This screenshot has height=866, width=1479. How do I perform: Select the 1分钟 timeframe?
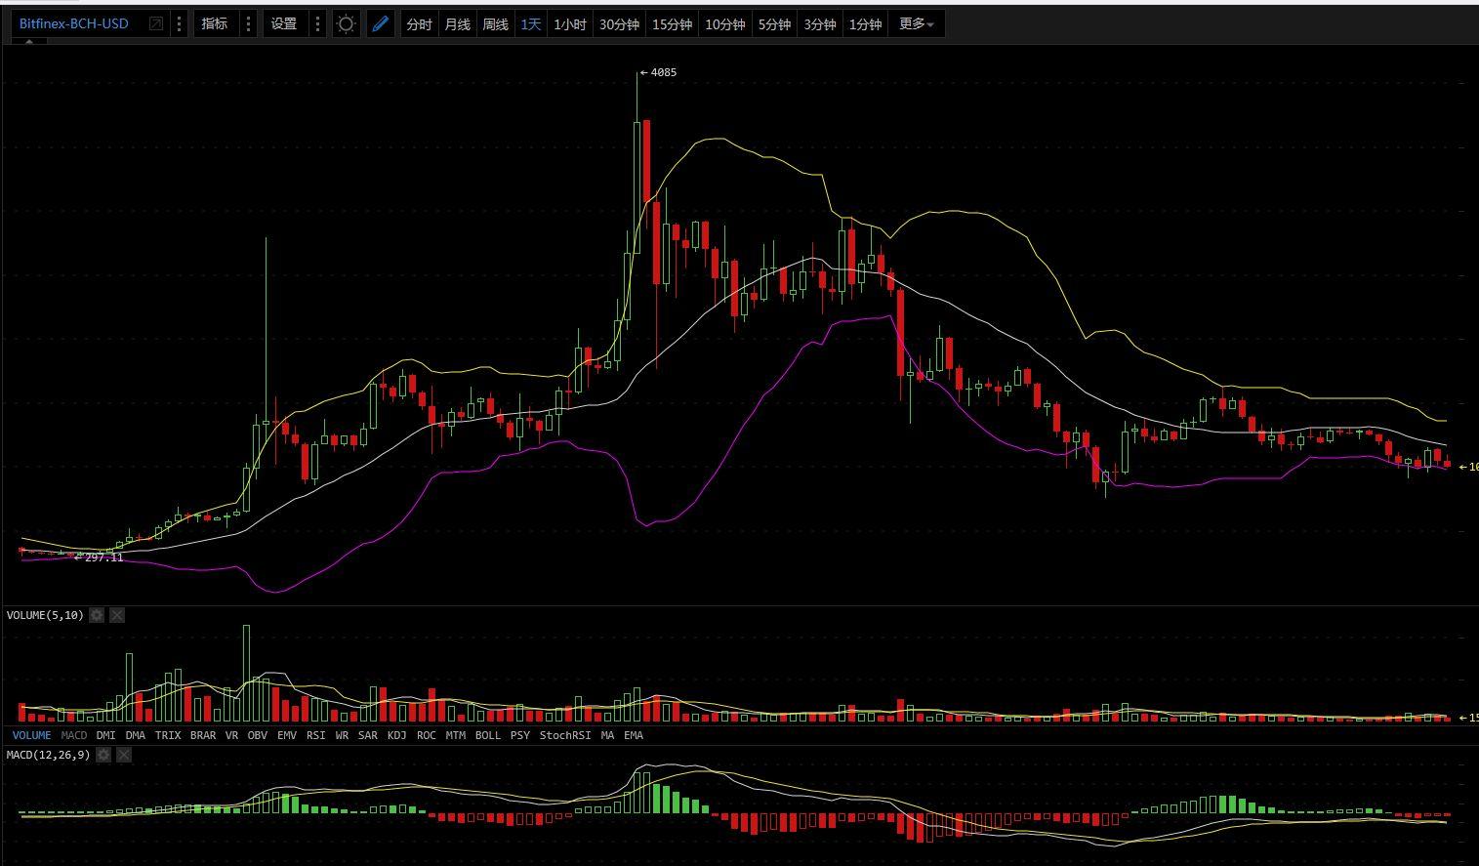pos(865,24)
